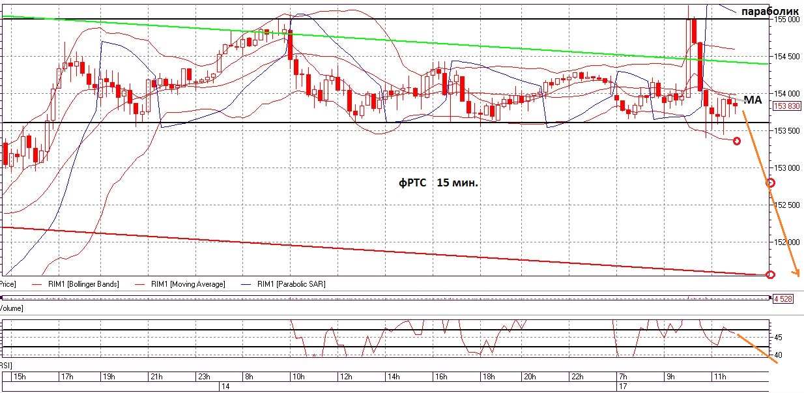Click the current price tag 153 830
Screen dimensions: 804x393
pyautogui.click(x=786, y=106)
